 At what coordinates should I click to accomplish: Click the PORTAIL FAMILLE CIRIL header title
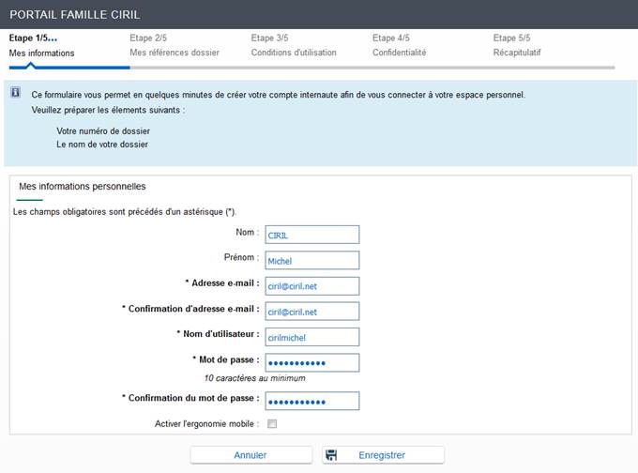point(75,14)
